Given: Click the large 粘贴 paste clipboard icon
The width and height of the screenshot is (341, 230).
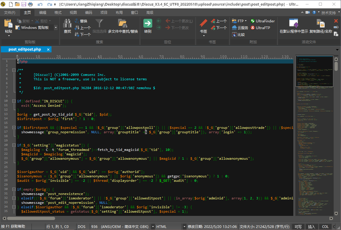Looking at the screenshot, I should click(9, 24).
